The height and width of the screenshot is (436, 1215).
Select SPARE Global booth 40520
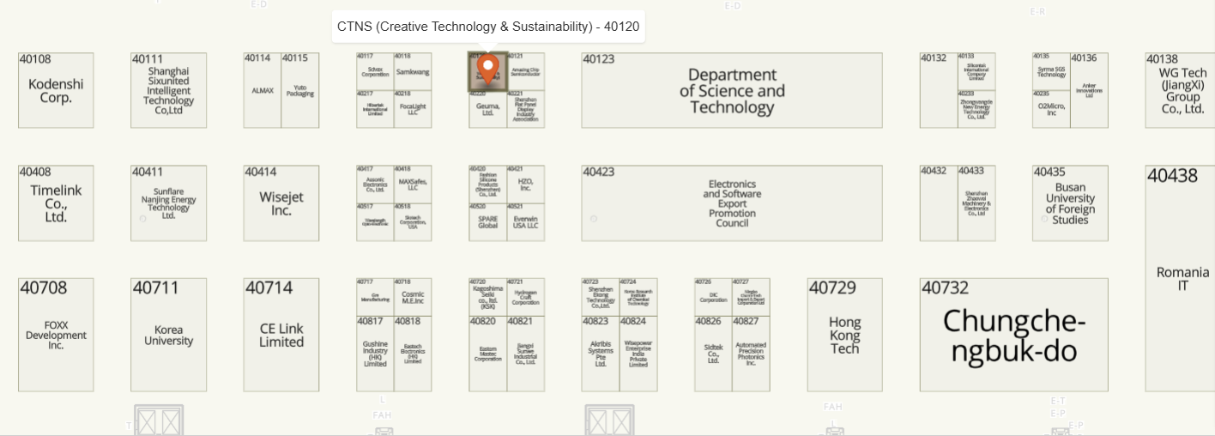[487, 222]
